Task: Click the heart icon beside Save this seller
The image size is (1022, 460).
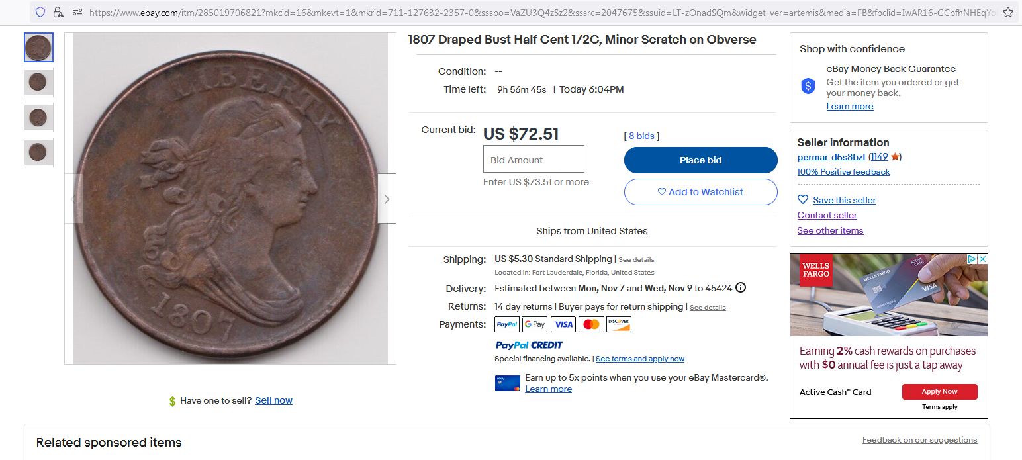Action: [803, 200]
